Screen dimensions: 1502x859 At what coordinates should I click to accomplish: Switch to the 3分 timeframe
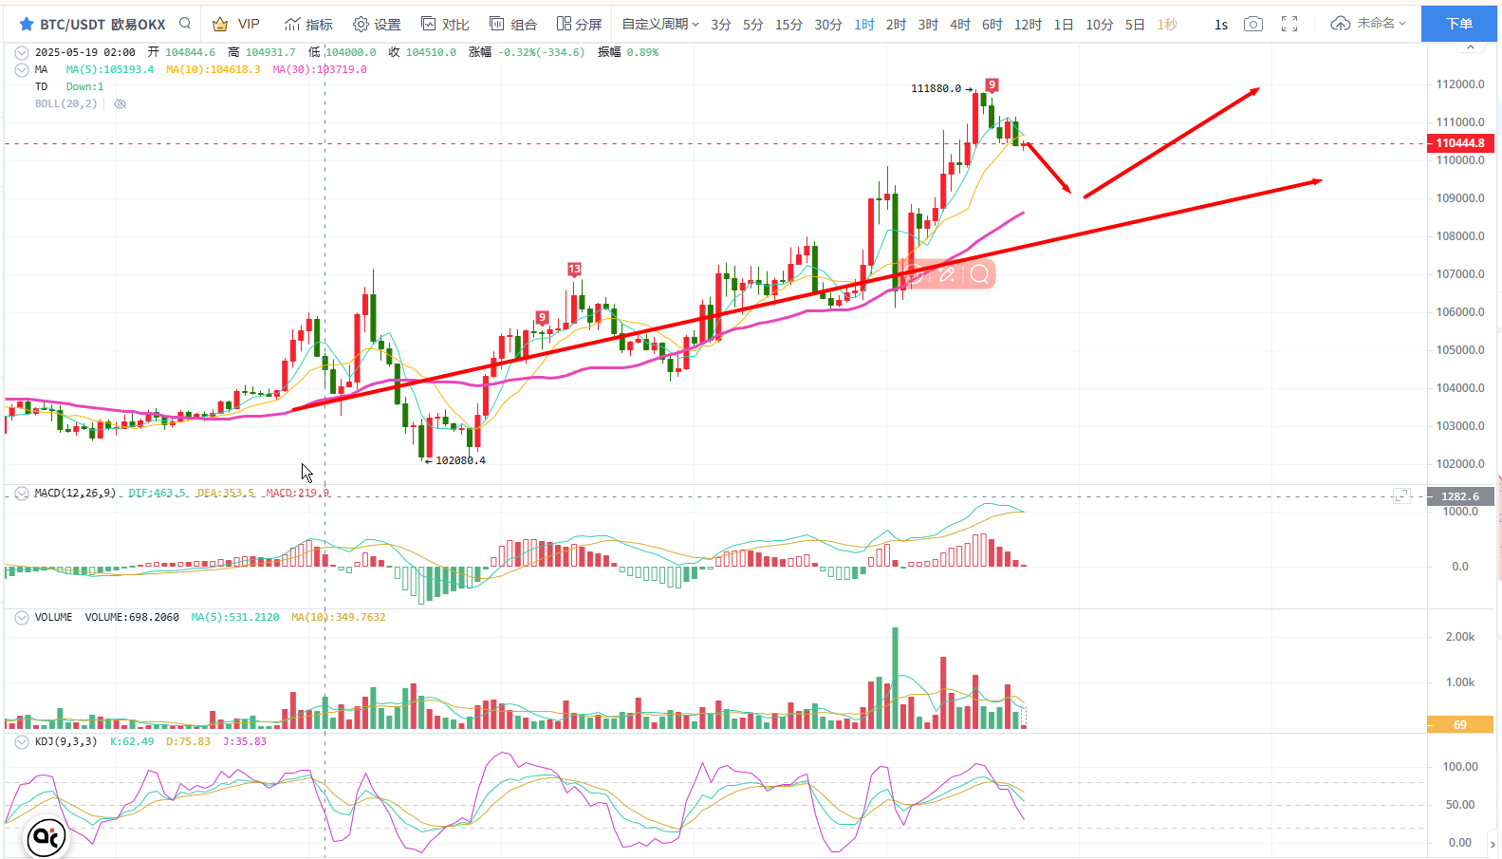pyautogui.click(x=721, y=24)
